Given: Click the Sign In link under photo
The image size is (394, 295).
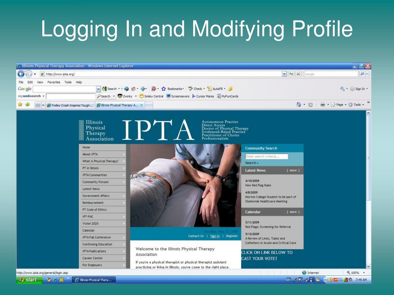Looking at the screenshot, I should [x=215, y=236].
